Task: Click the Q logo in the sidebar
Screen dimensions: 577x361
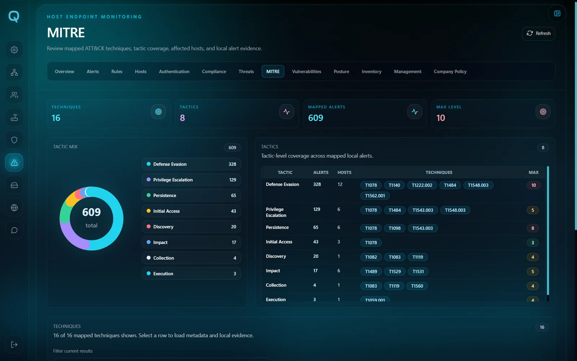Action: (14, 17)
